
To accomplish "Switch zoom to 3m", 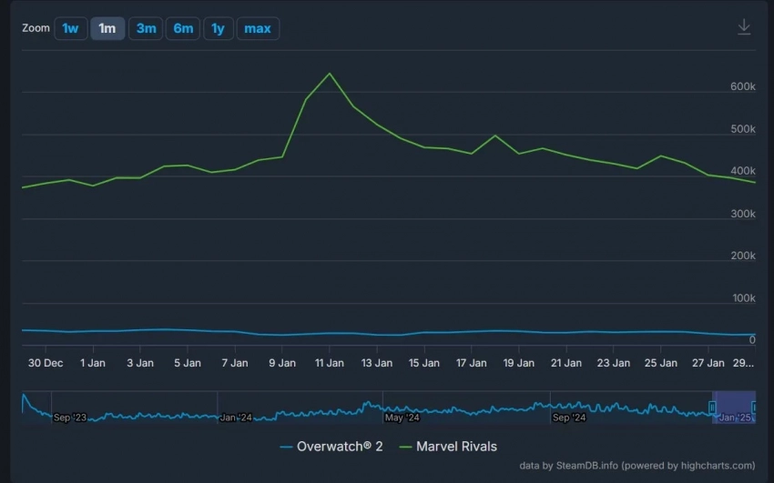I will click(146, 28).
